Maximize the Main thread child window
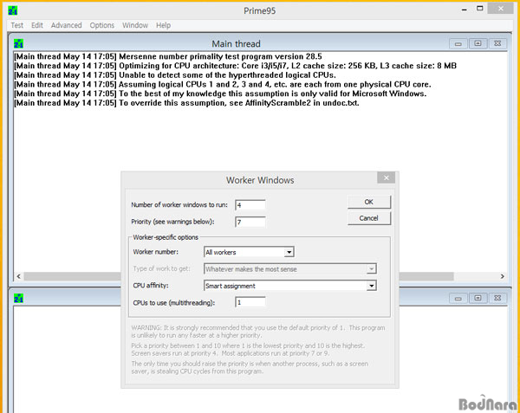The image size is (520, 413). pos(478,43)
